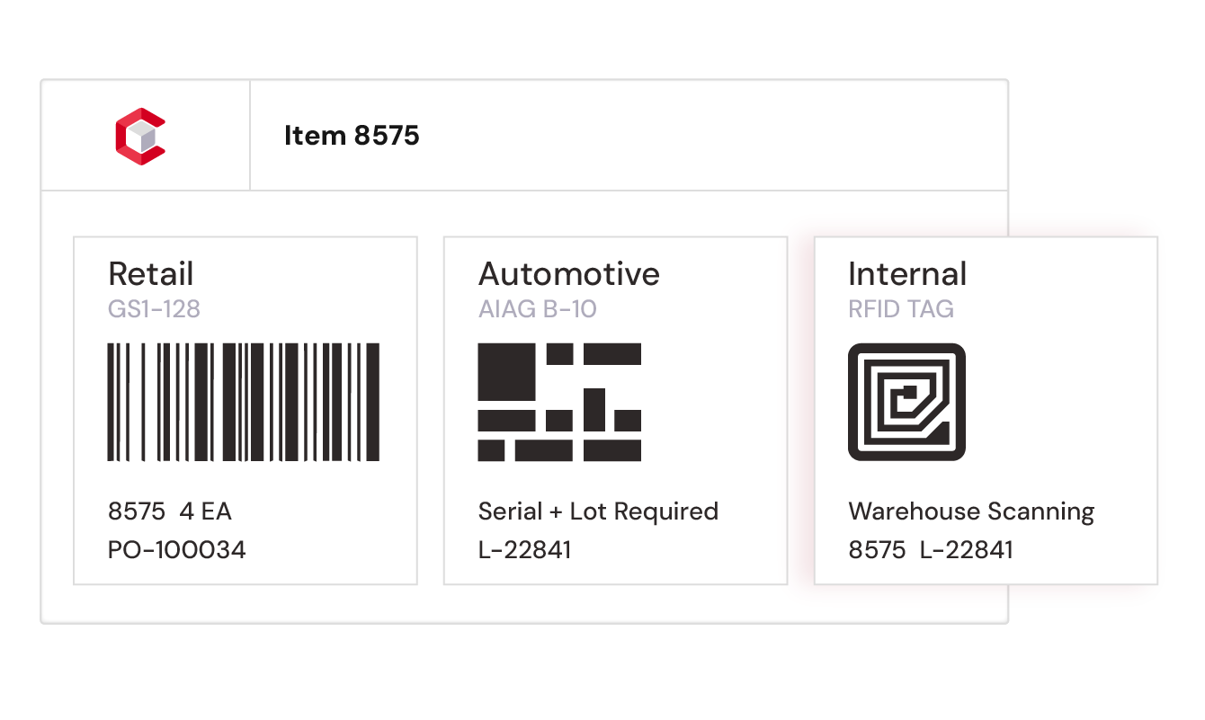The height and width of the screenshot is (720, 1205).
Task: Select the GS1-128 subtitle label
Action: pos(154,309)
